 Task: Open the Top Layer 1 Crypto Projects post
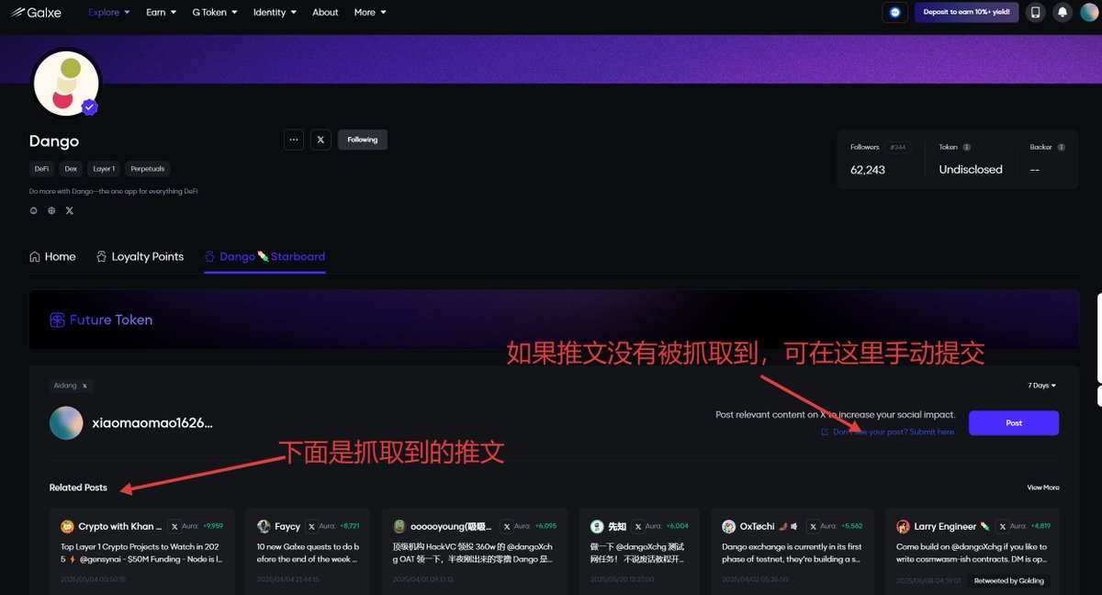coord(141,552)
